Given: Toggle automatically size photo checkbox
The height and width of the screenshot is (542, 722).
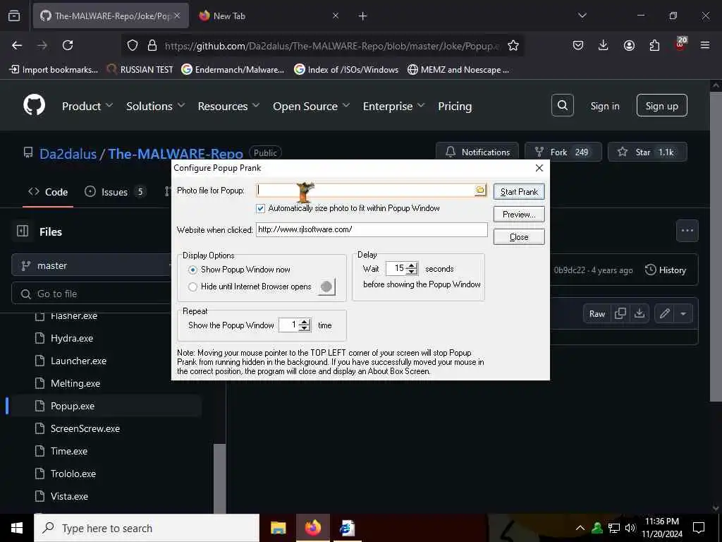Looking at the screenshot, I should (261, 208).
